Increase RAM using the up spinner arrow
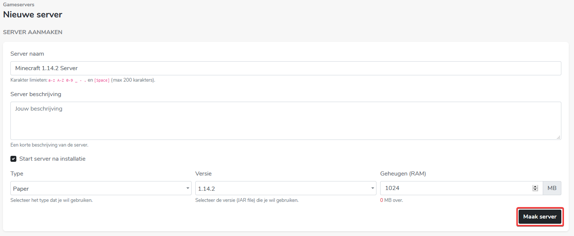Viewport: 574px width, 236px height. tap(535, 186)
